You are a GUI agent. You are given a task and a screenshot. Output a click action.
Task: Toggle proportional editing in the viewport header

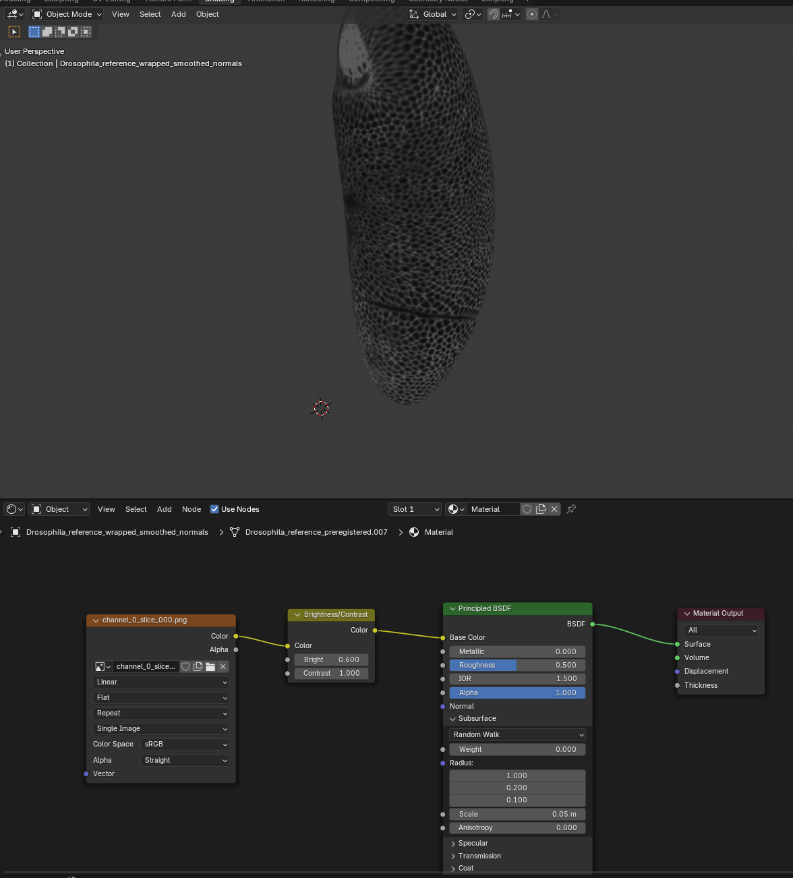(x=532, y=14)
